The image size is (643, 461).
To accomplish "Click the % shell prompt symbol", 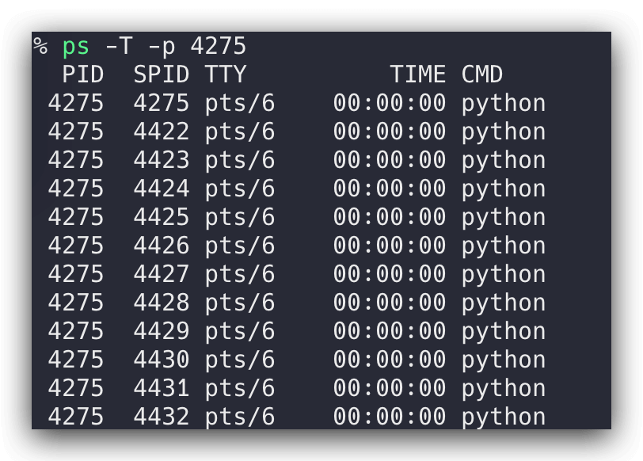I will coord(40,47).
